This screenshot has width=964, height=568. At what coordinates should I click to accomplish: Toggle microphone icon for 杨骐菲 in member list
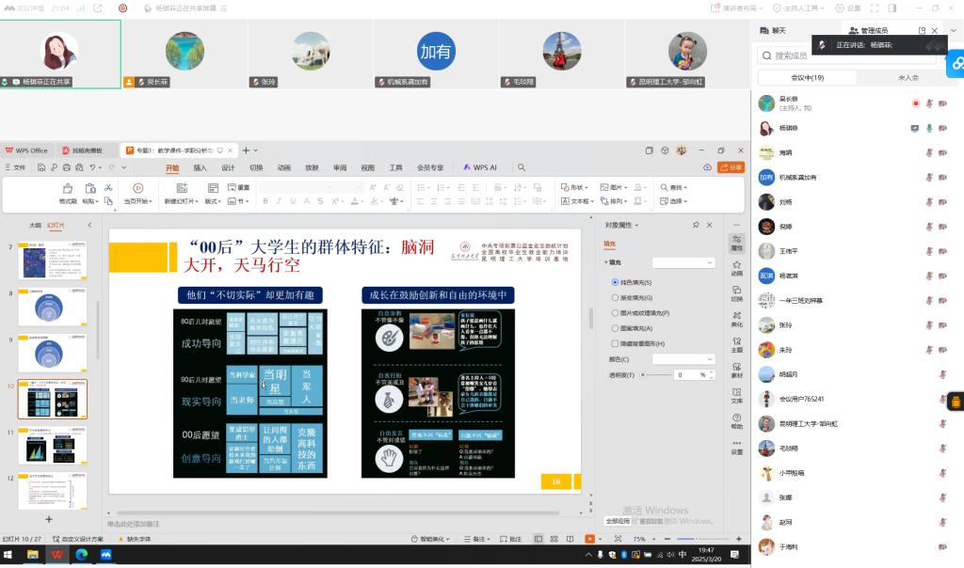pos(929,128)
